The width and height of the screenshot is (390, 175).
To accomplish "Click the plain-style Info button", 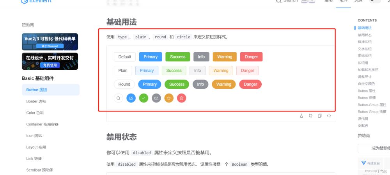I will tap(197, 70).
